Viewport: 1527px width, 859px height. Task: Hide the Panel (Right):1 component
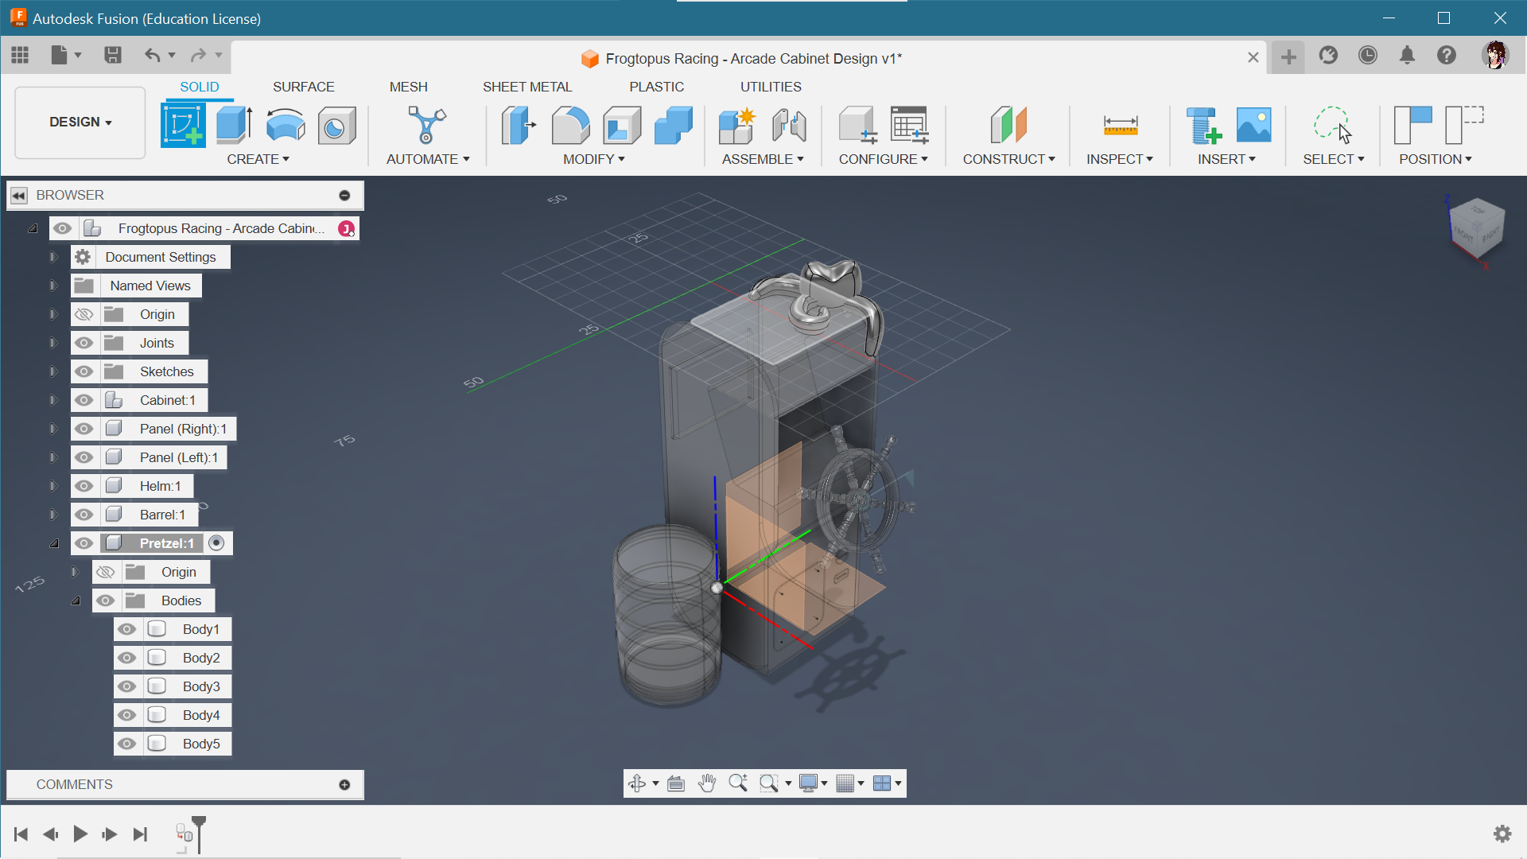pyautogui.click(x=84, y=429)
